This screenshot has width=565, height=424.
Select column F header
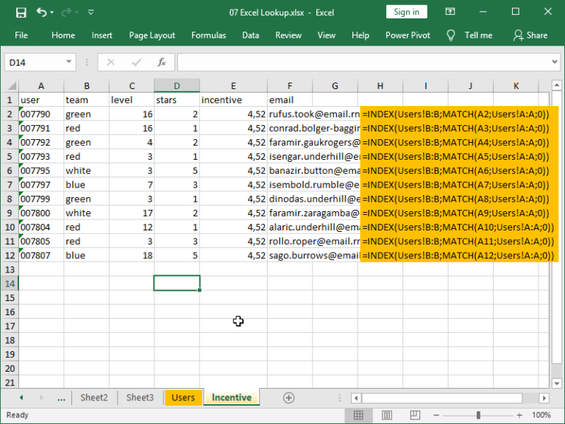coord(290,86)
